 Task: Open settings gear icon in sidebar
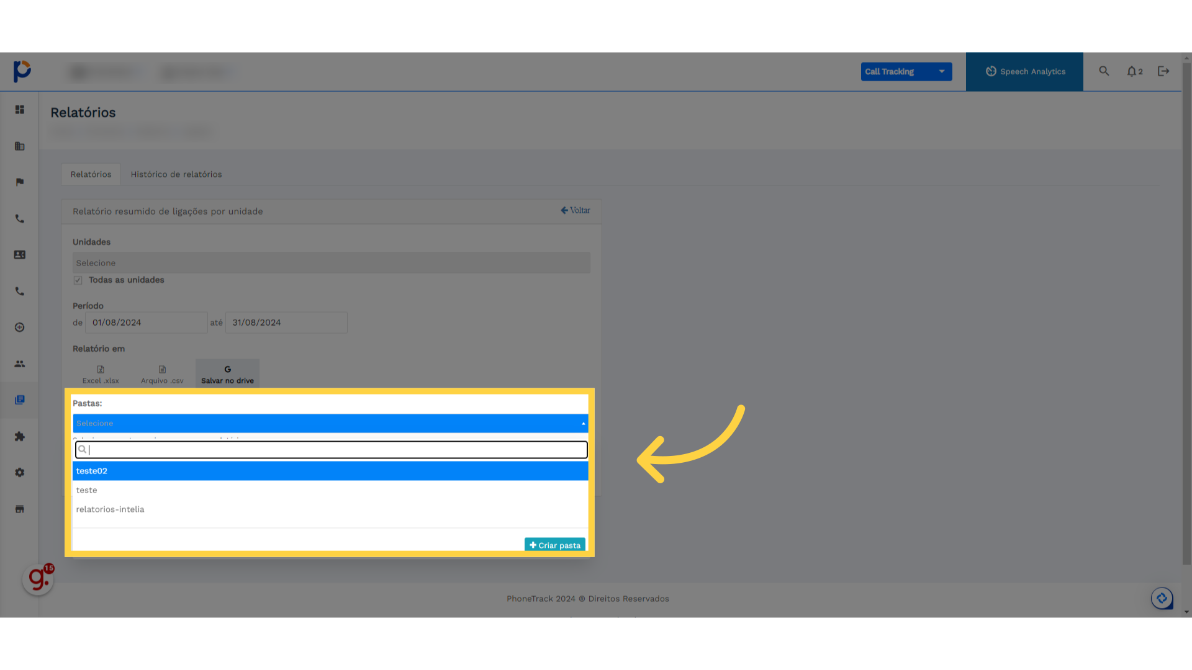(20, 473)
